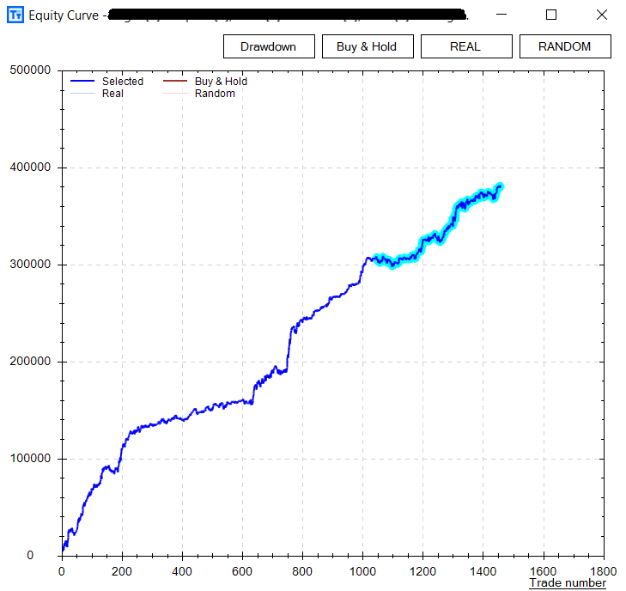Click the 'Equity Curve' window title text
This screenshot has width=626, height=591.
(64, 15)
